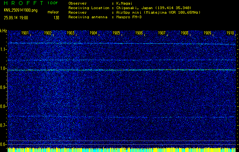Click the 1902 time marker
The image size is (239, 152).
tap(48, 33)
